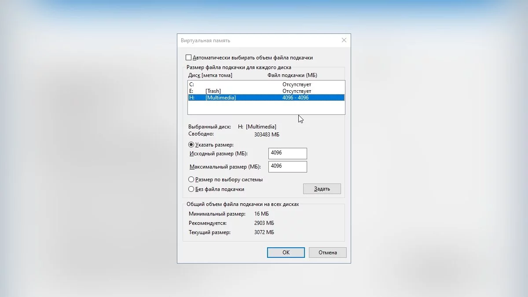Enable automatic paging file size checkbox
528x297 pixels.
point(189,58)
